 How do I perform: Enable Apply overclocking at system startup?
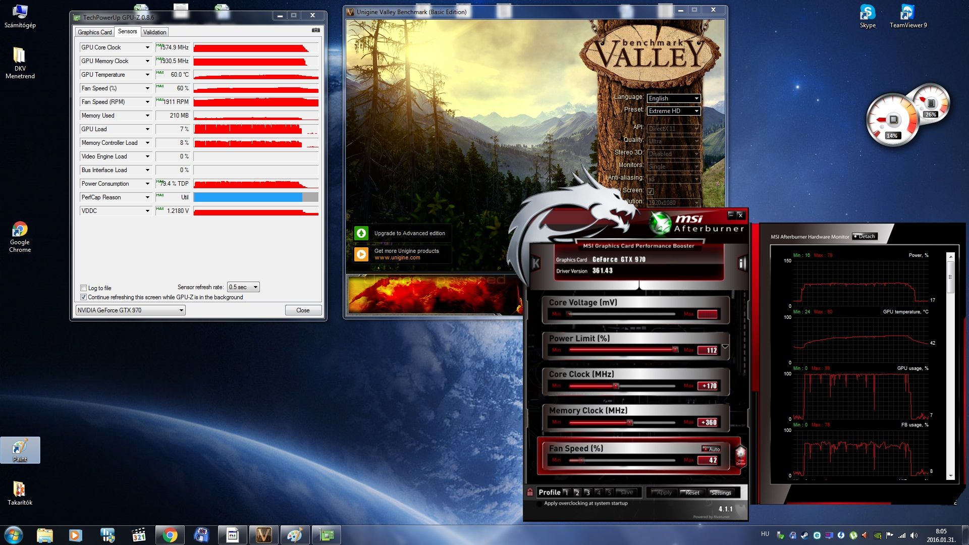540,504
